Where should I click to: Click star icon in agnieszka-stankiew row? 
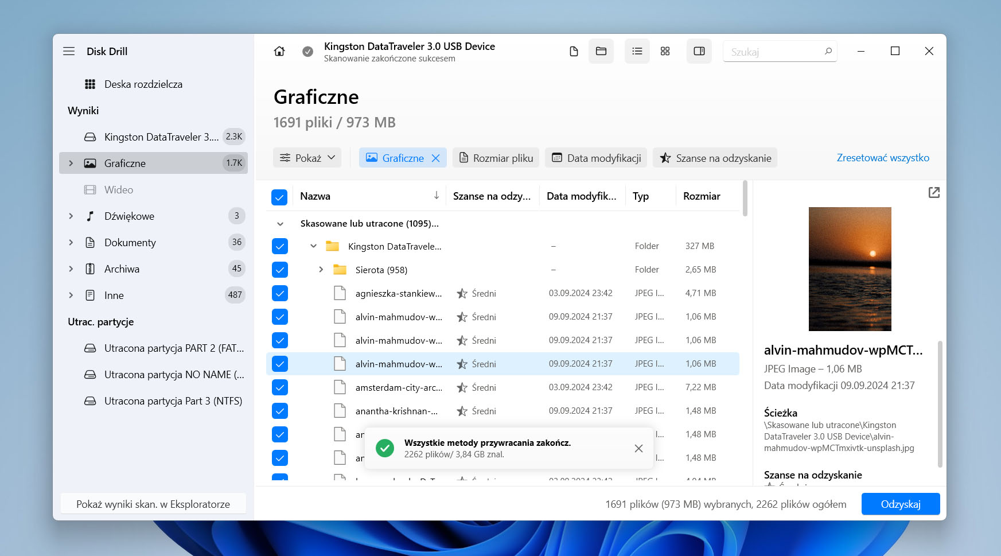point(462,293)
